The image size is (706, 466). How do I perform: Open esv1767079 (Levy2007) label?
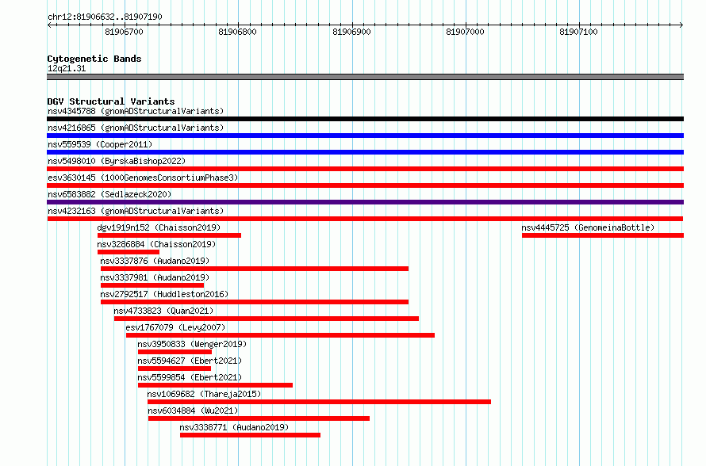click(175, 327)
